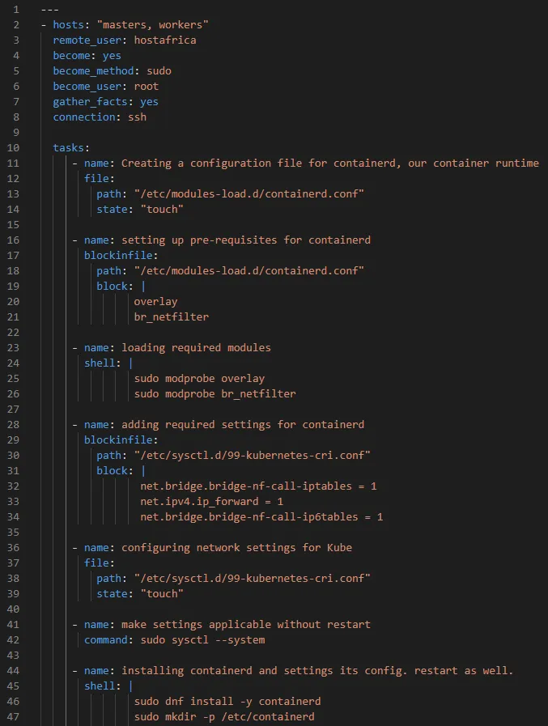Click task name "make settings applicable without restart"
548x726 pixels.
click(x=246, y=624)
